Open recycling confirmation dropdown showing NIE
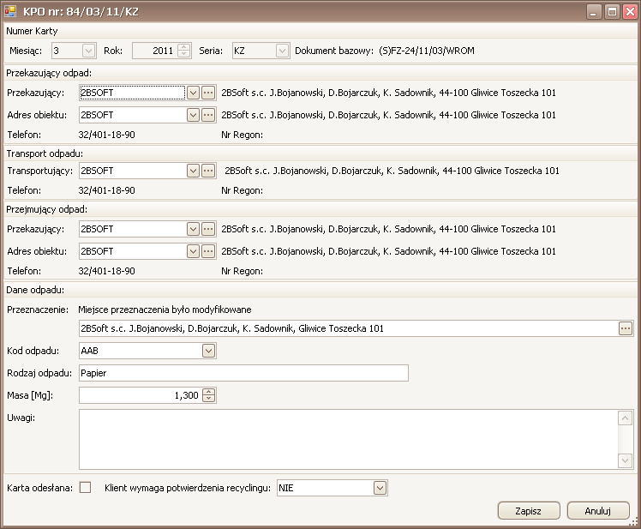The height and width of the screenshot is (529, 641). pos(380,488)
